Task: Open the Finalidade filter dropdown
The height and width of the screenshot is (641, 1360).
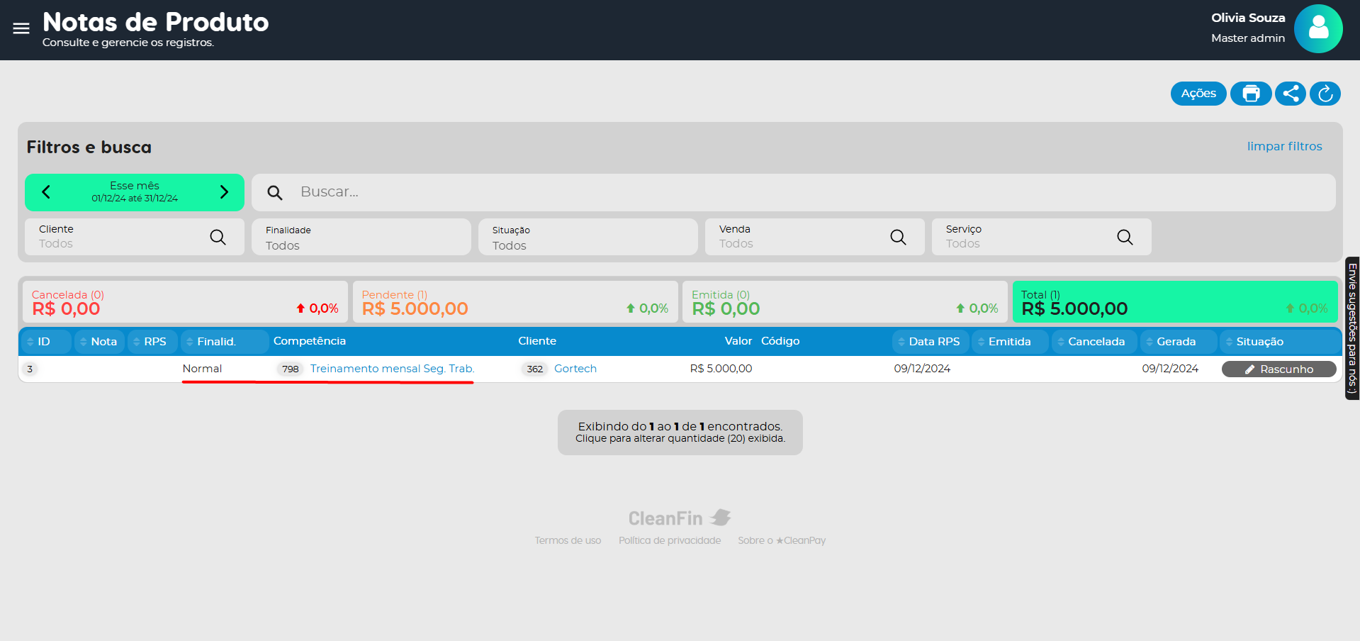Action: click(x=361, y=237)
